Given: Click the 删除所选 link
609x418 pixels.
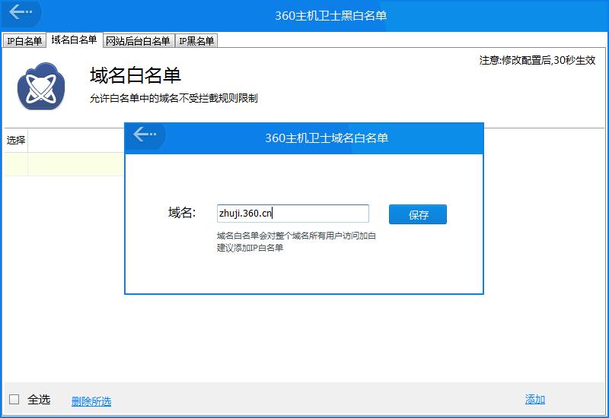Looking at the screenshot, I should coord(91,401).
